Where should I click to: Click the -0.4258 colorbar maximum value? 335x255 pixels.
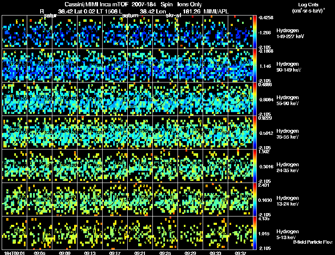[265, 18]
